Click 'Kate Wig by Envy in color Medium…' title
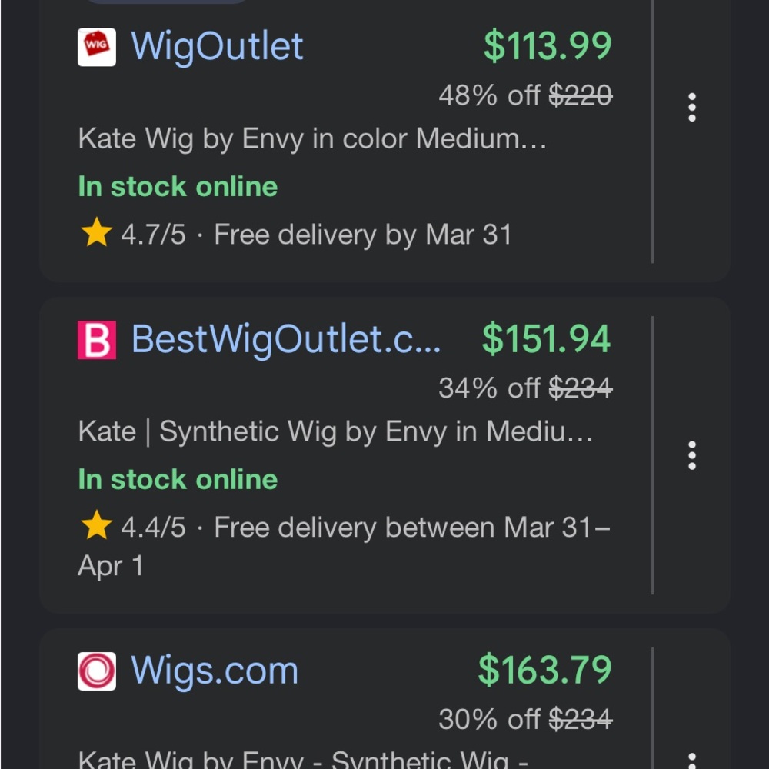The height and width of the screenshot is (769, 769). (x=312, y=138)
